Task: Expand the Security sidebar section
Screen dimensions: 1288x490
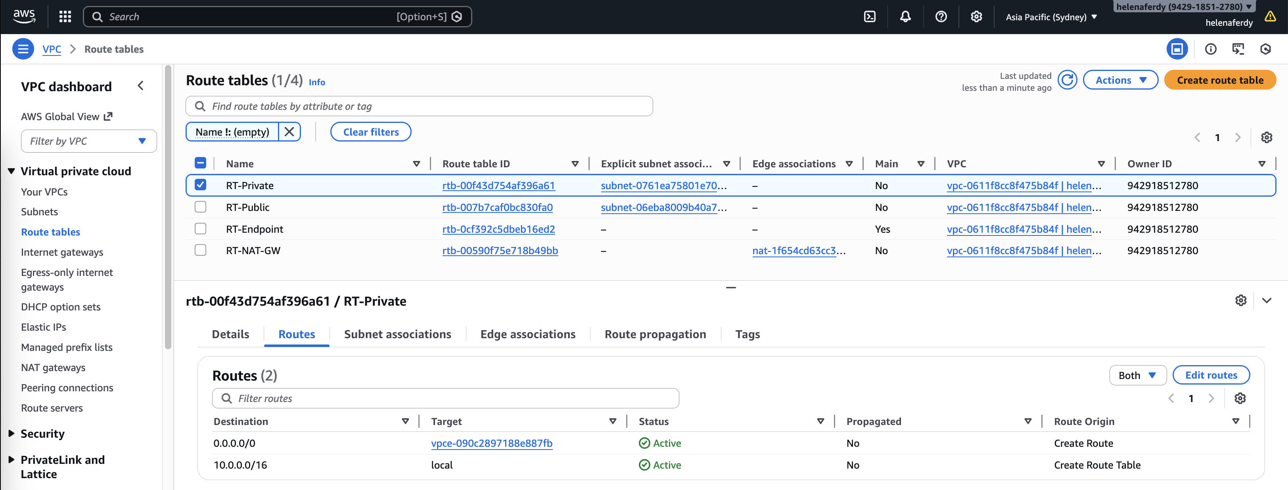Action: tap(42, 433)
